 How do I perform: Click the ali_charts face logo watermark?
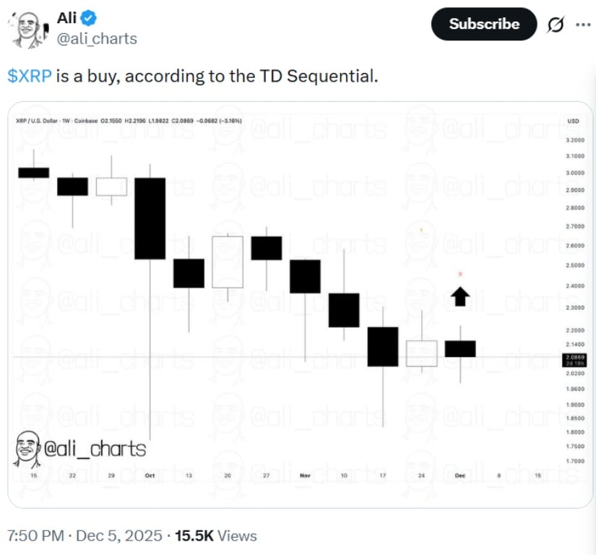click(27, 449)
